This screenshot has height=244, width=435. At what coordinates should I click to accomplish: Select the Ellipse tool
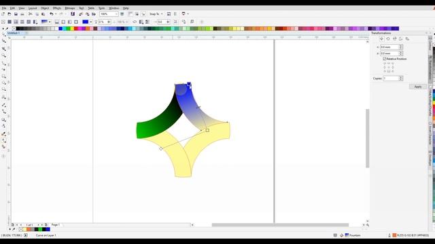[4, 83]
